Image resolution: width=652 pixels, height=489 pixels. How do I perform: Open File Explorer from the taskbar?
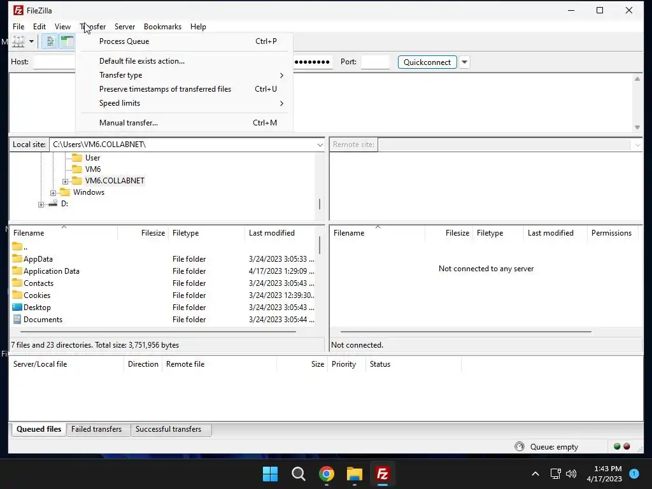[355, 474]
